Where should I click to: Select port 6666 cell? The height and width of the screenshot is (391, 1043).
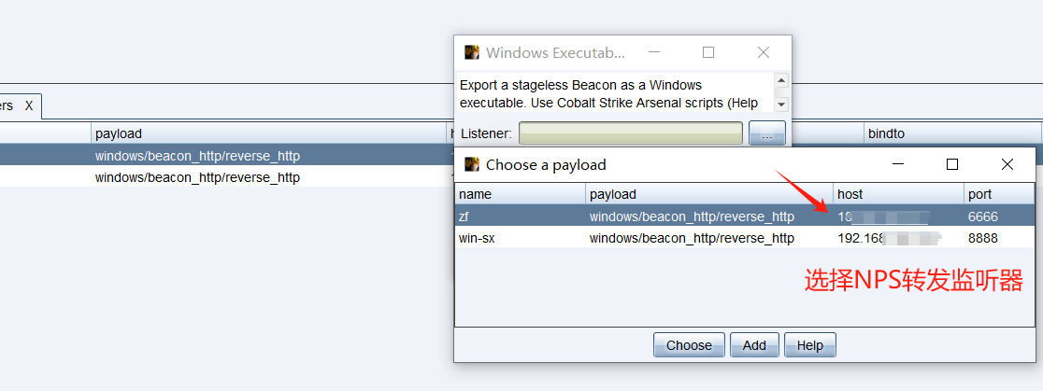click(997, 216)
